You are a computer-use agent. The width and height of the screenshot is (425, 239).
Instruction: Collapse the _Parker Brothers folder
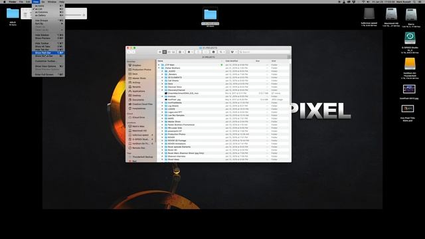coord(159,68)
